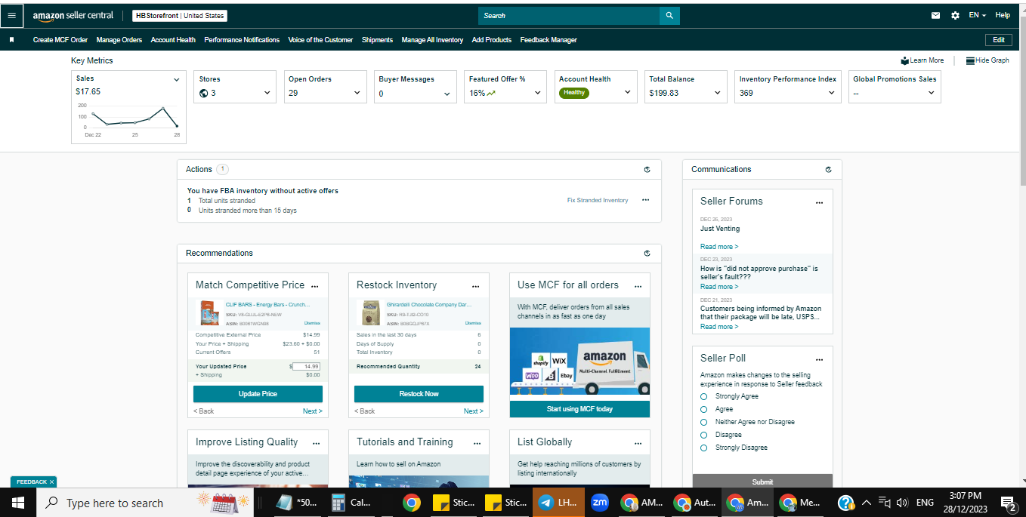
Task: Open Manage Orders menu item
Action: click(x=119, y=40)
